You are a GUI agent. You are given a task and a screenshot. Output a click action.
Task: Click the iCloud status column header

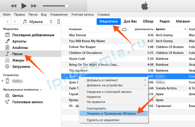click(124, 29)
